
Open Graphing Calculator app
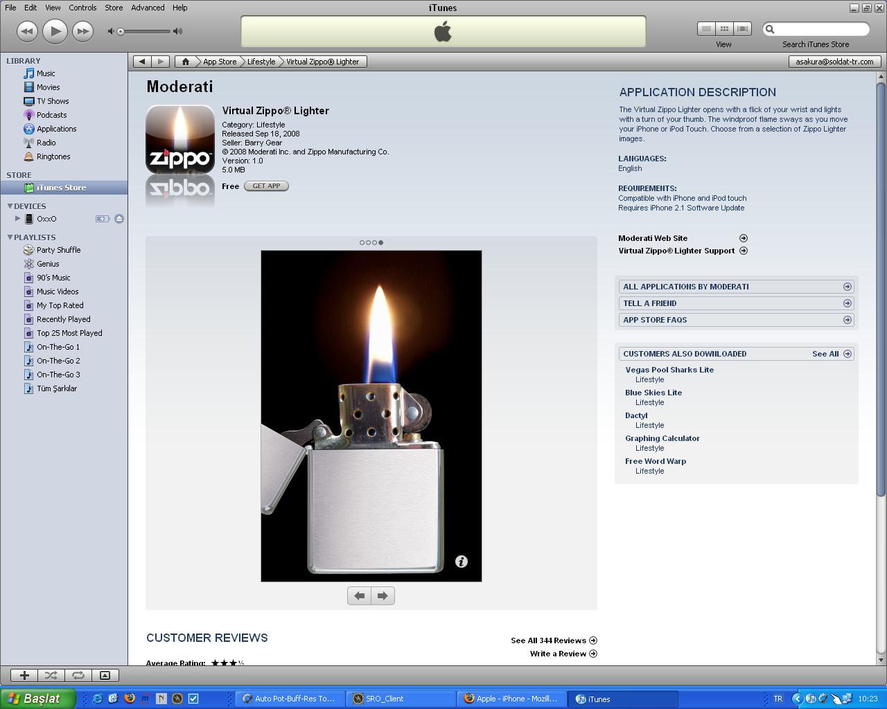[x=662, y=438]
